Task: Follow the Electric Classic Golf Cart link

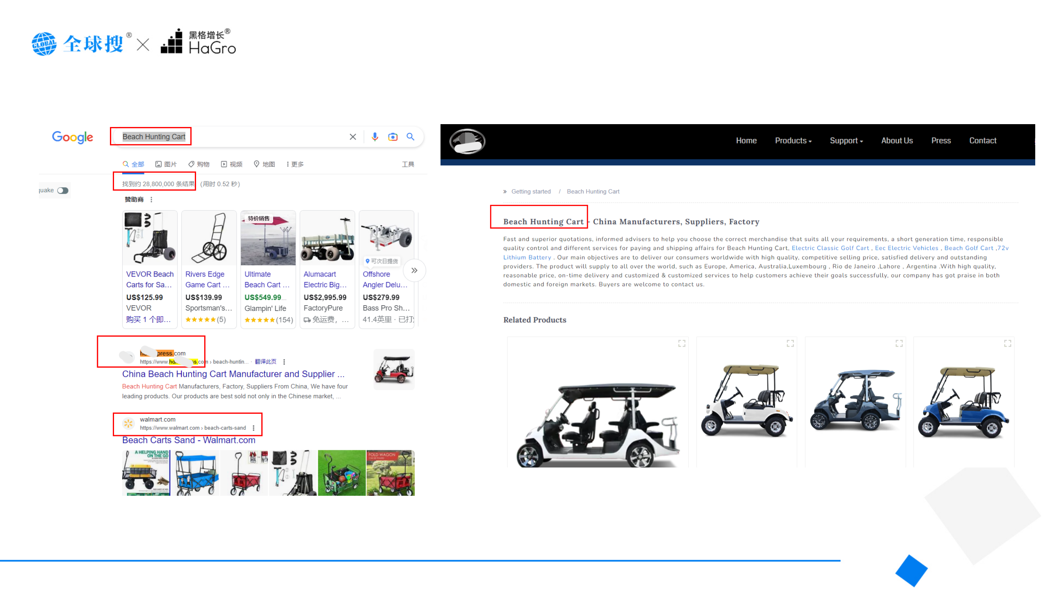Action: [830, 248]
